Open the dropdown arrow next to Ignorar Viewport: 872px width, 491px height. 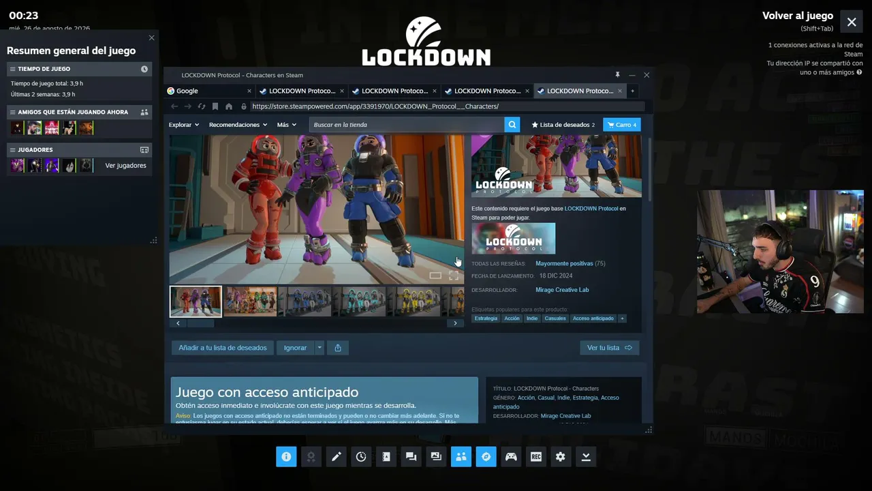[x=320, y=348]
